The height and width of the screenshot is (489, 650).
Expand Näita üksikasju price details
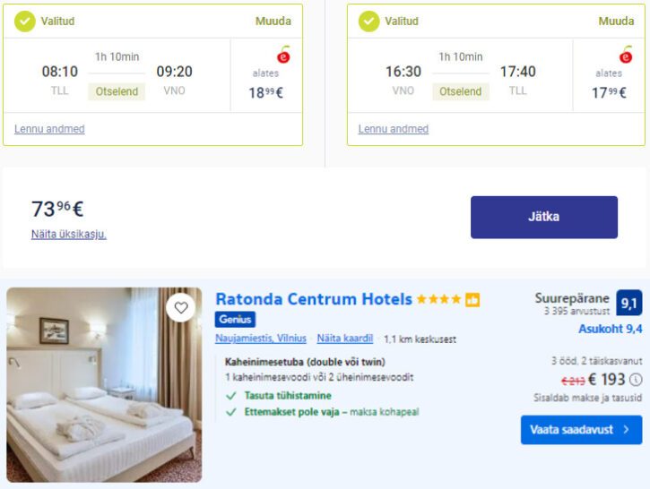[69, 234]
